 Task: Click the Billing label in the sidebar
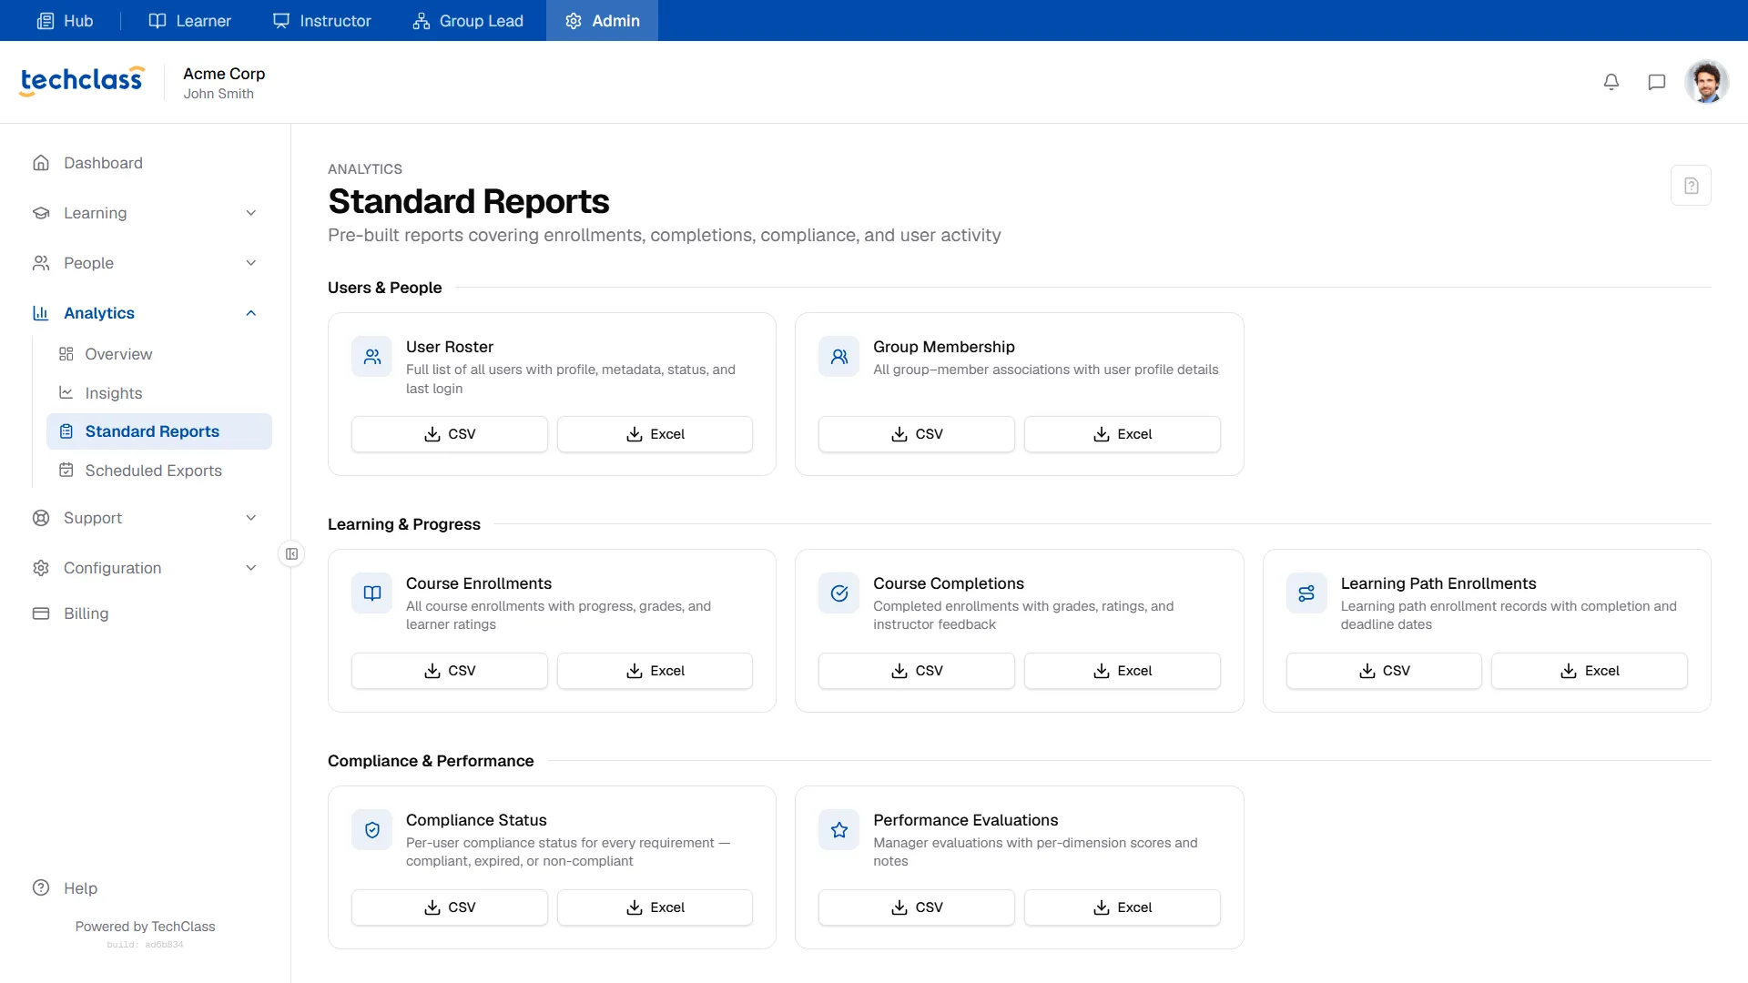pos(86,613)
